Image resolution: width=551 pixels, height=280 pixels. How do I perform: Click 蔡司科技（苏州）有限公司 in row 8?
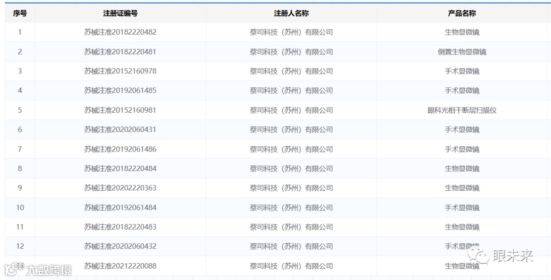[x=291, y=168]
